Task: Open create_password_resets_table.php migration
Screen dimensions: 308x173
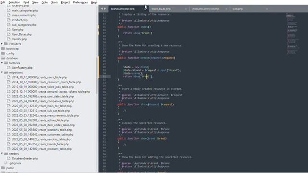Action: (46, 82)
